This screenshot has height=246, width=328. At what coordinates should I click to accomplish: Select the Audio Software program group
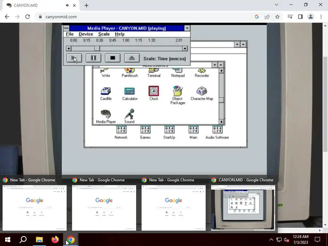pos(217,132)
